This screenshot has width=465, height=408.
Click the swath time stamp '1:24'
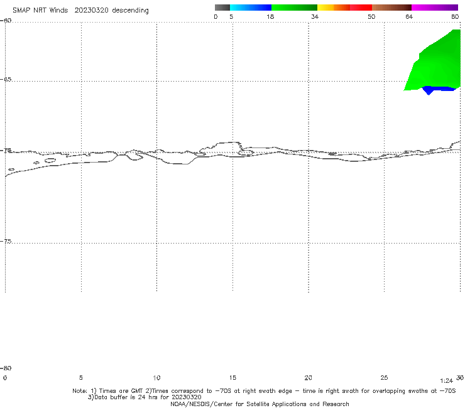(446, 381)
